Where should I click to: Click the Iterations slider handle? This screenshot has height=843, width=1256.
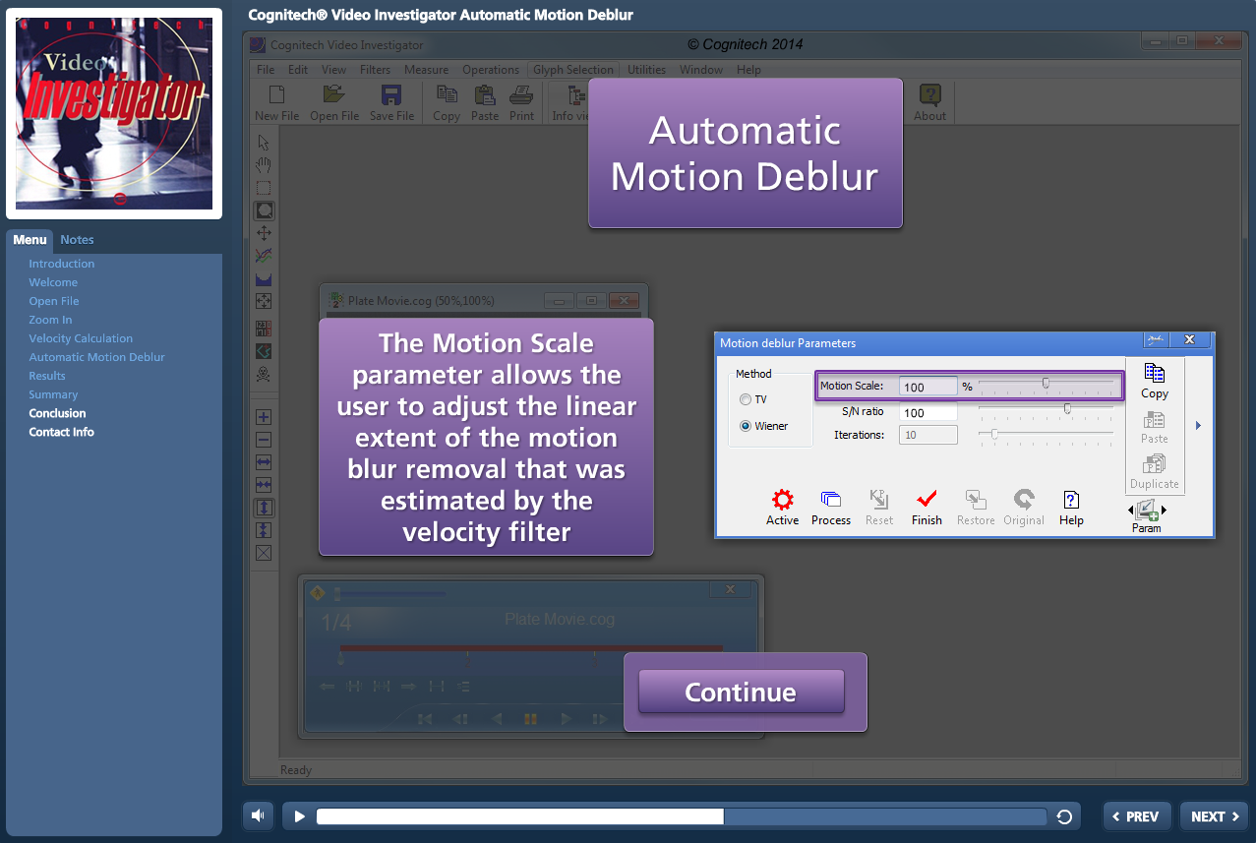[x=994, y=433]
